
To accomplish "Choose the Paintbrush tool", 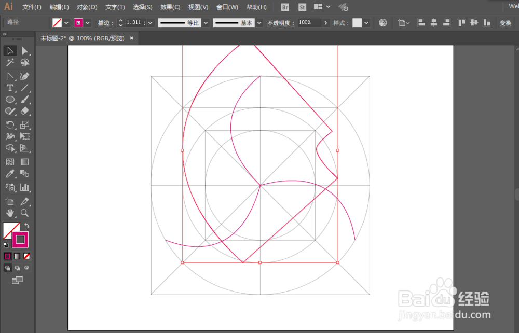I will coord(25,99).
